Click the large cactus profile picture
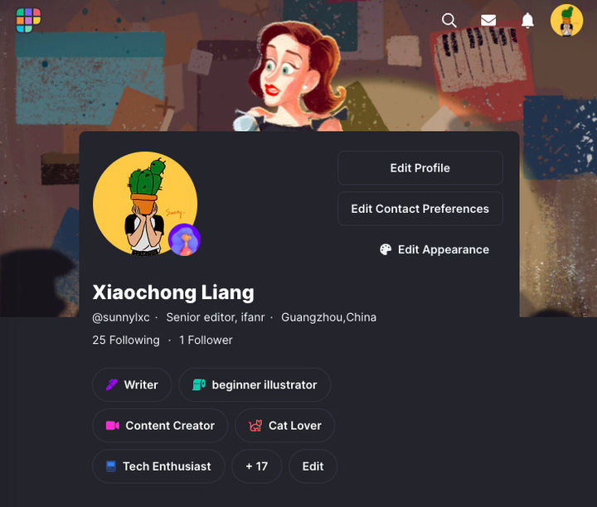Screen dimensions: 597x507 [145, 204]
